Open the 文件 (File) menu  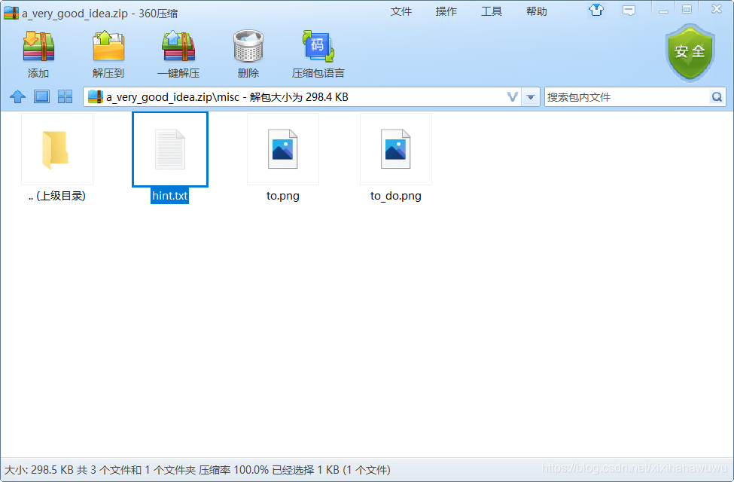tap(402, 11)
